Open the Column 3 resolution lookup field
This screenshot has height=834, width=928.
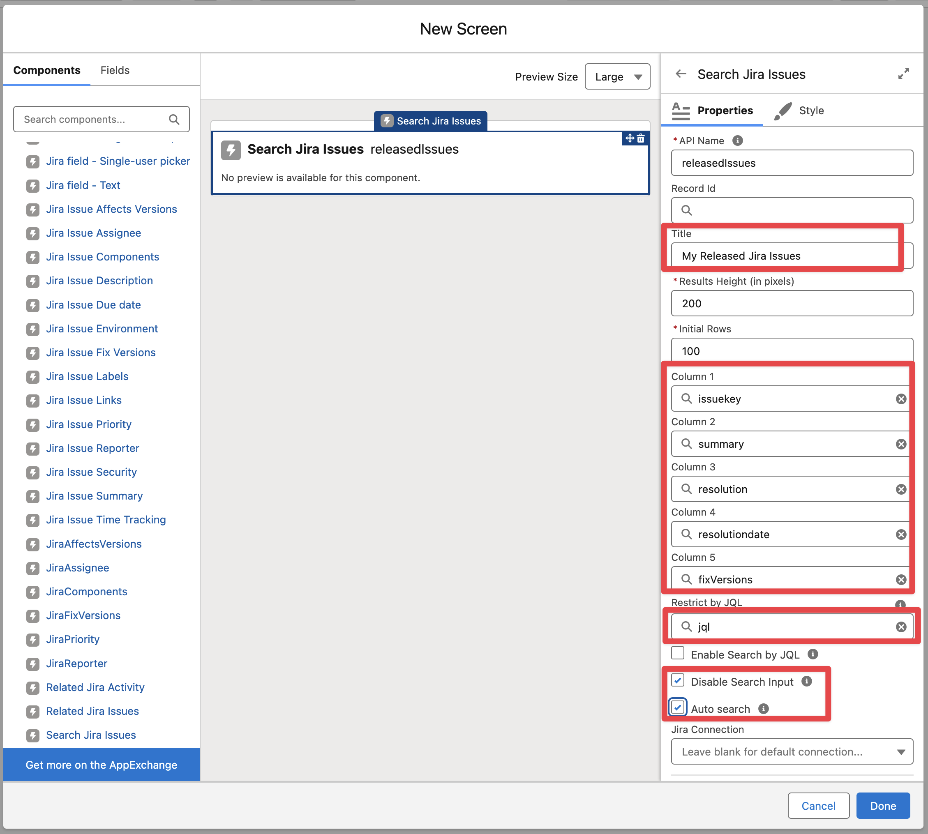pyautogui.click(x=789, y=489)
